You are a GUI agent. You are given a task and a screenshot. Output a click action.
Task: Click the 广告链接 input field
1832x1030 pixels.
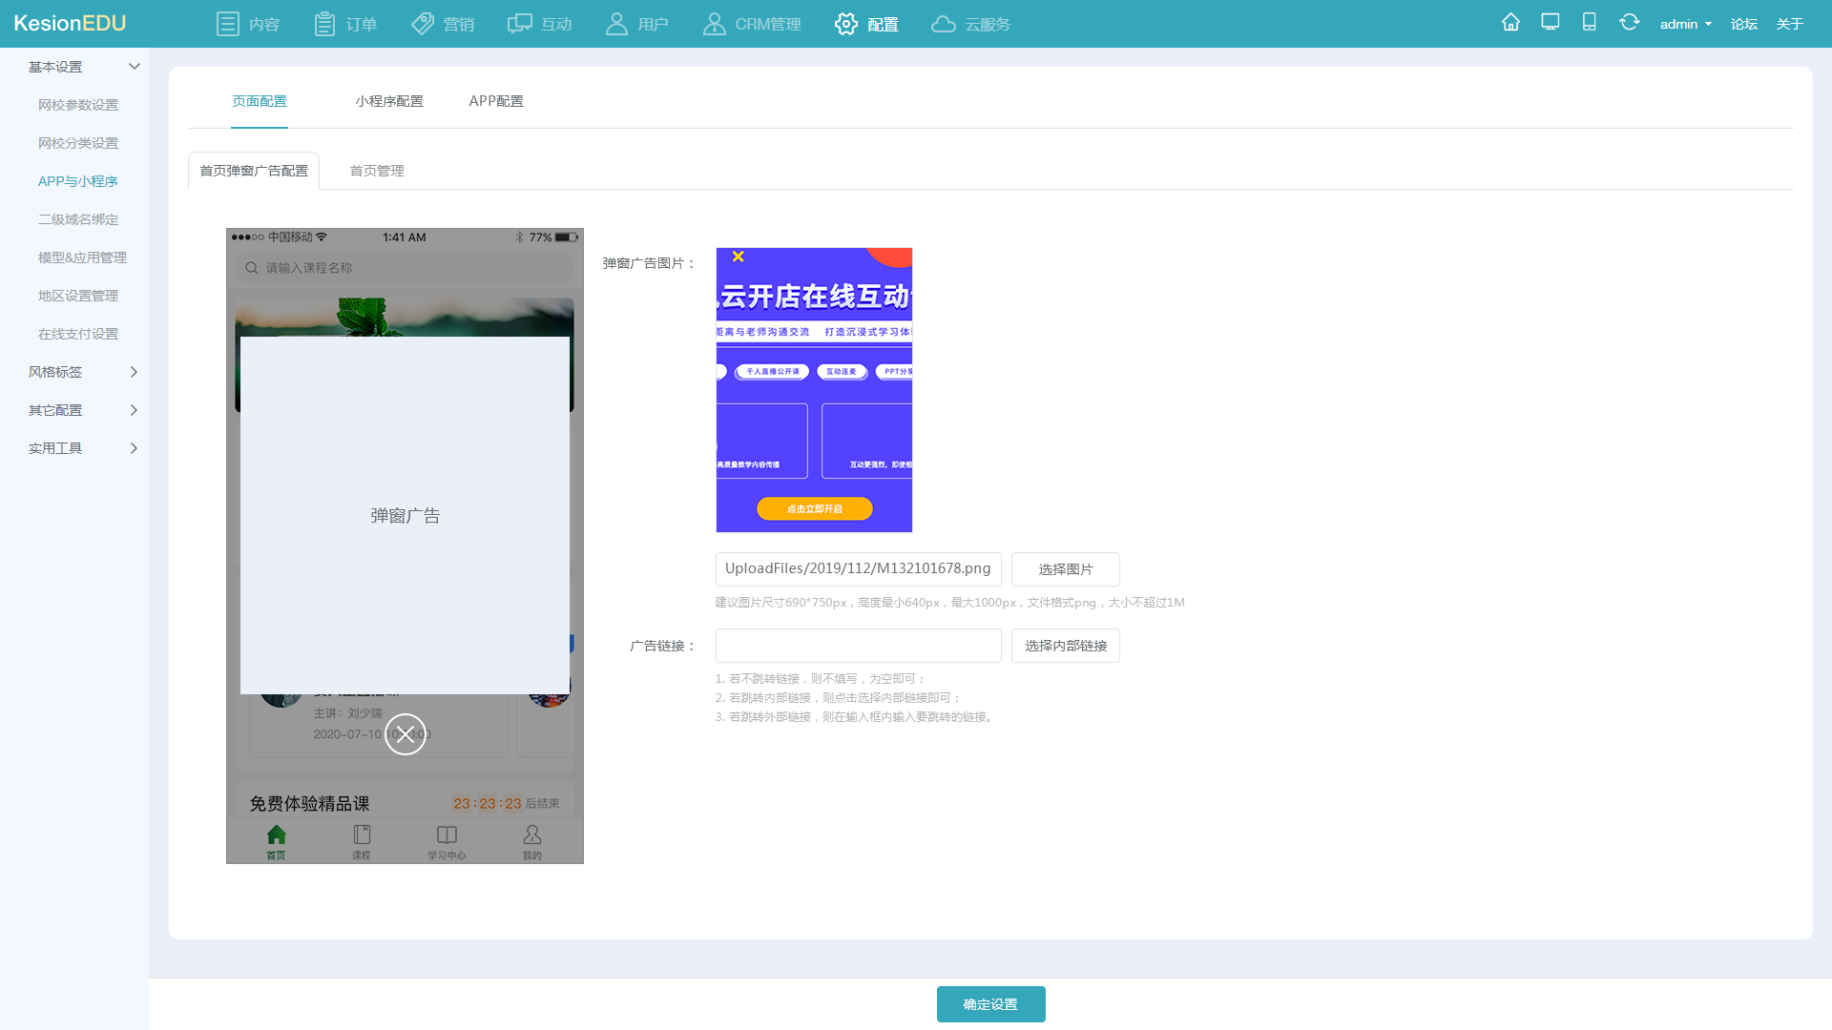[857, 645]
